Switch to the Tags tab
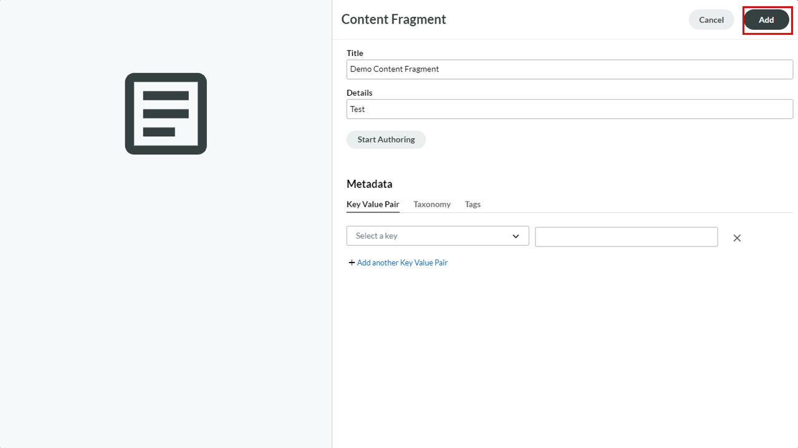Image resolution: width=798 pixels, height=448 pixels. point(473,204)
